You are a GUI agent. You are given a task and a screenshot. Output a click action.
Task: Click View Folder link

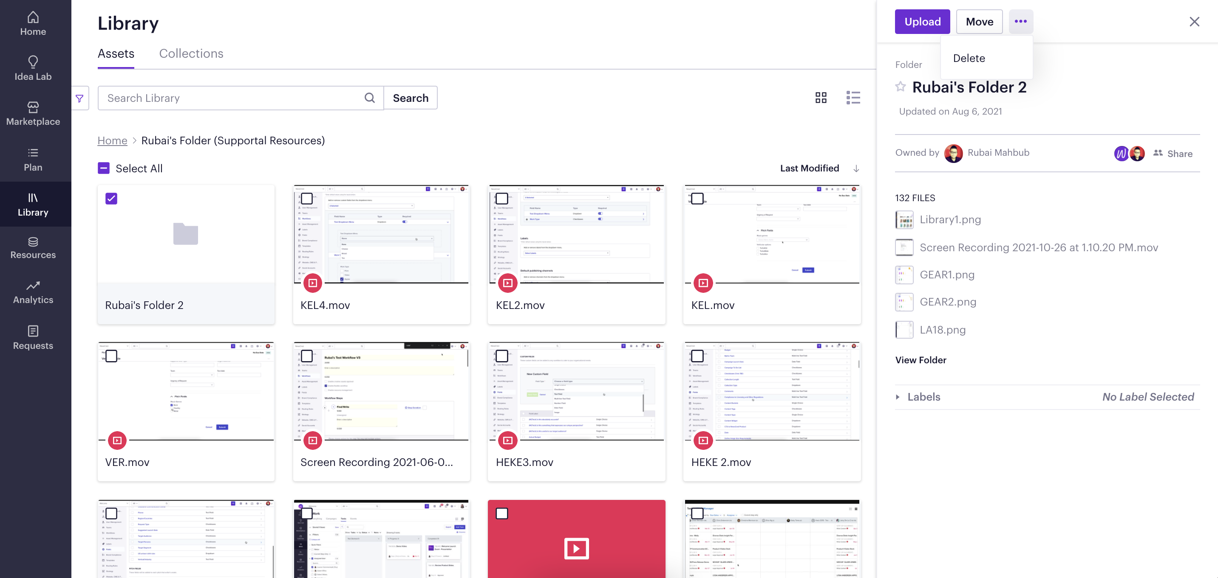coord(921,360)
